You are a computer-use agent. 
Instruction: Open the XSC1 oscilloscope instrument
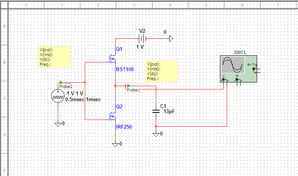(x=239, y=69)
